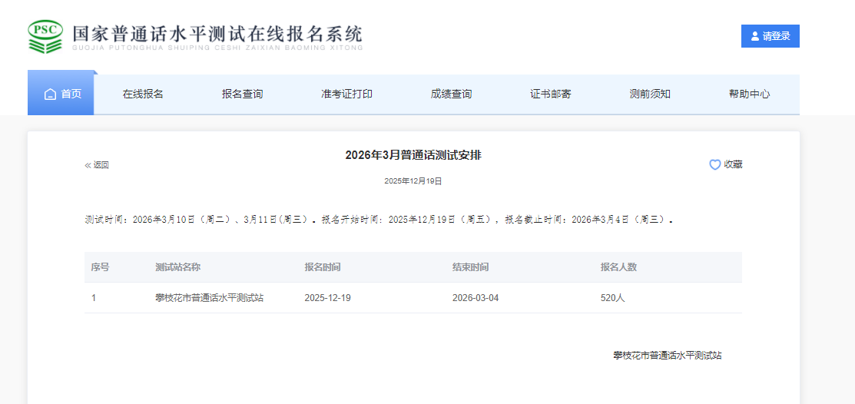
Task: Favorite this page with the 收藏 heart
Action: tap(725, 164)
